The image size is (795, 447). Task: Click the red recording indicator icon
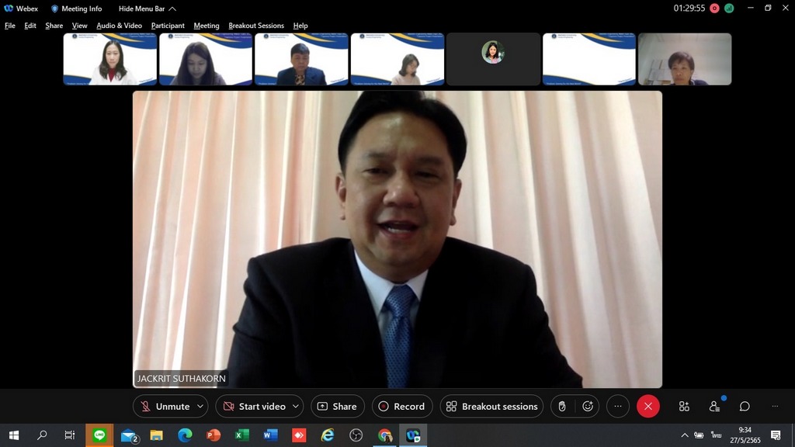click(x=714, y=9)
